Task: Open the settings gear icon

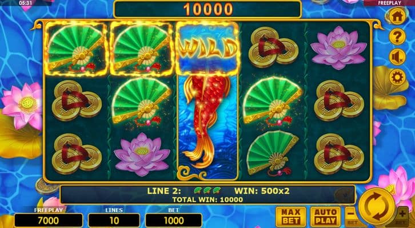Action: pyautogui.click(x=397, y=78)
